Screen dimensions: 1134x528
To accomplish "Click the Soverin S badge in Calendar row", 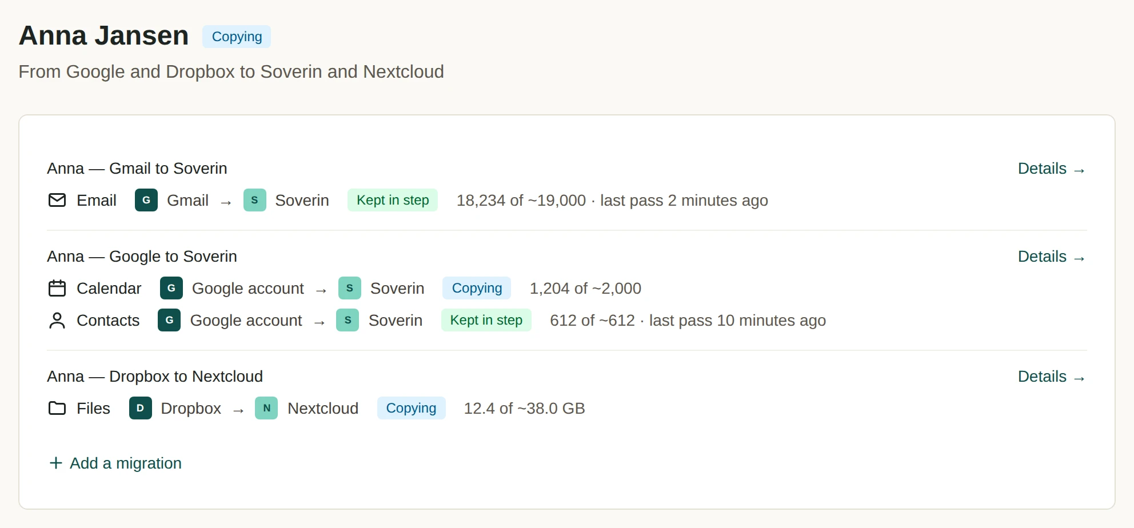I will point(350,288).
